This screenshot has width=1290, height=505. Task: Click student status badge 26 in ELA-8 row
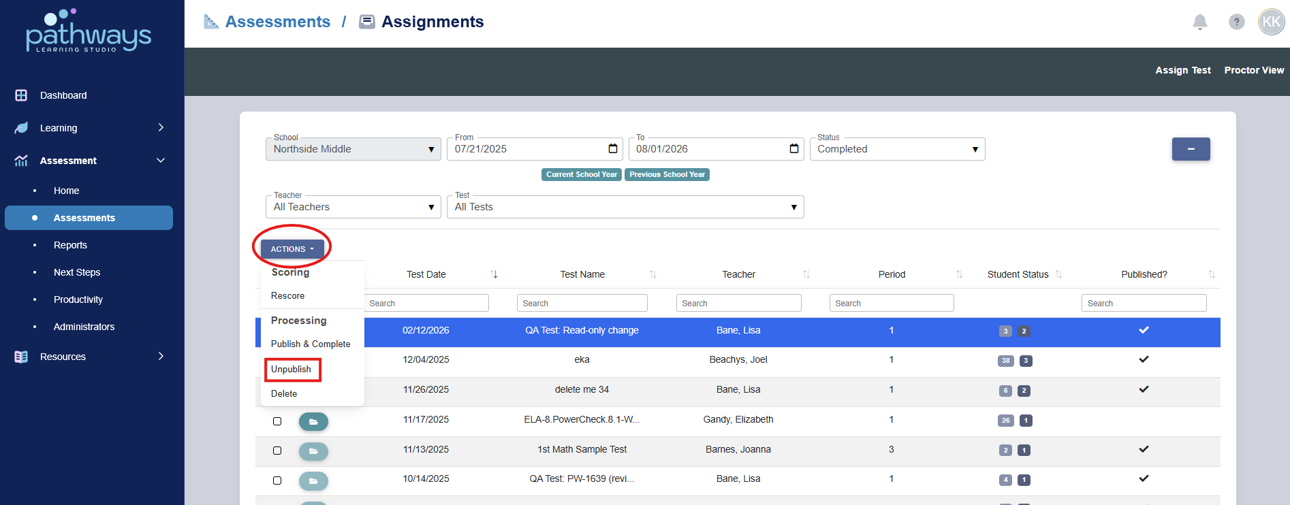click(x=1006, y=421)
